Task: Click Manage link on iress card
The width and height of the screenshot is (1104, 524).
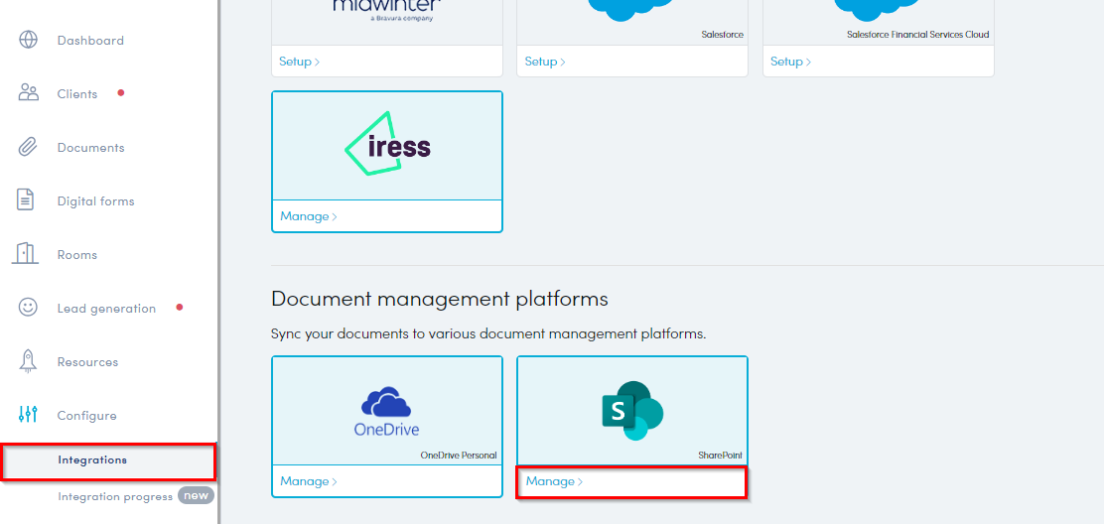Action: (309, 216)
